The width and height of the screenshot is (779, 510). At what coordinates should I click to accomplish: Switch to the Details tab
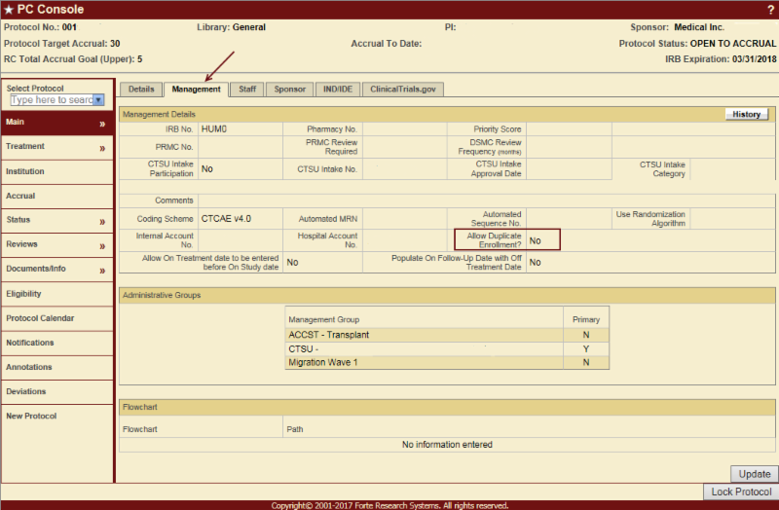(140, 89)
